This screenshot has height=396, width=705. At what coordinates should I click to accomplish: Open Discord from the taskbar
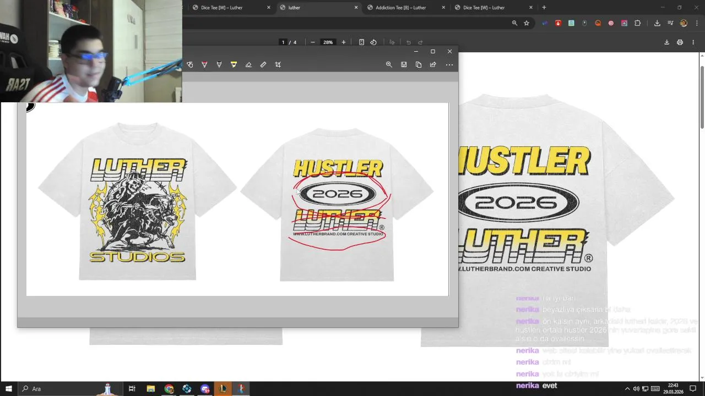tap(205, 389)
